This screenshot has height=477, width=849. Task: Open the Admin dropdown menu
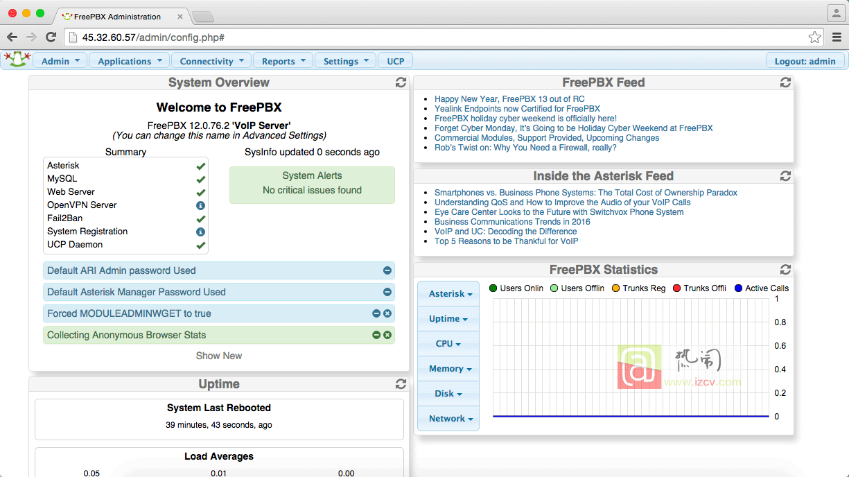[x=60, y=61]
